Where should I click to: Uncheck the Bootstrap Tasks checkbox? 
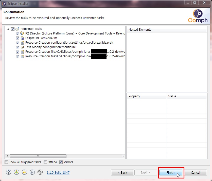(13, 29)
